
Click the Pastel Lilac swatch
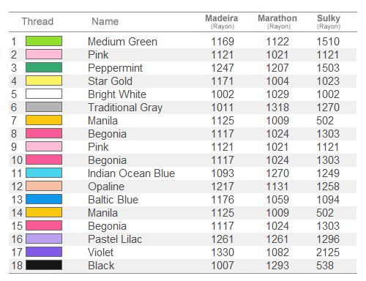point(44,239)
